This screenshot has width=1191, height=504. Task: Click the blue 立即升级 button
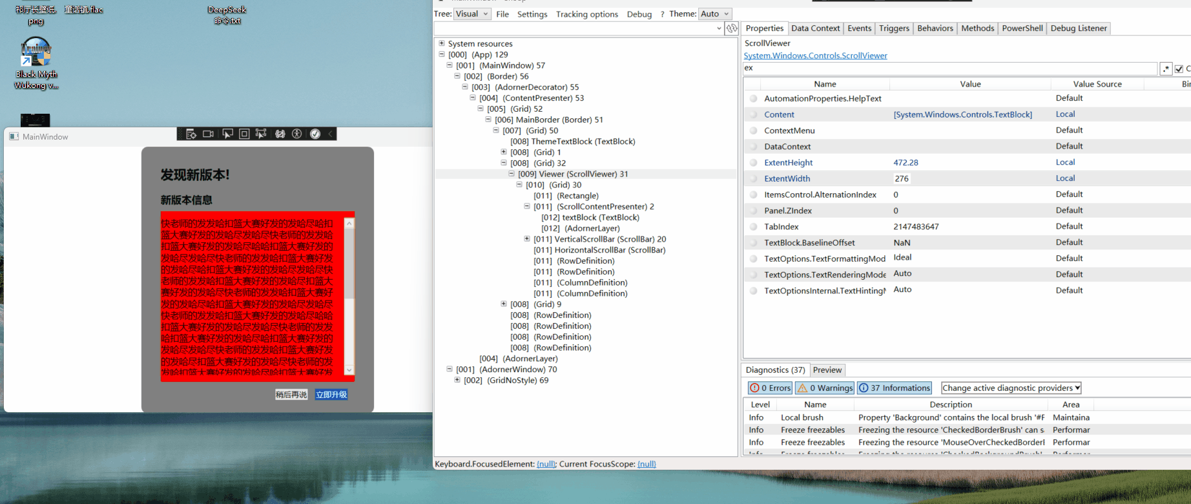(x=331, y=394)
